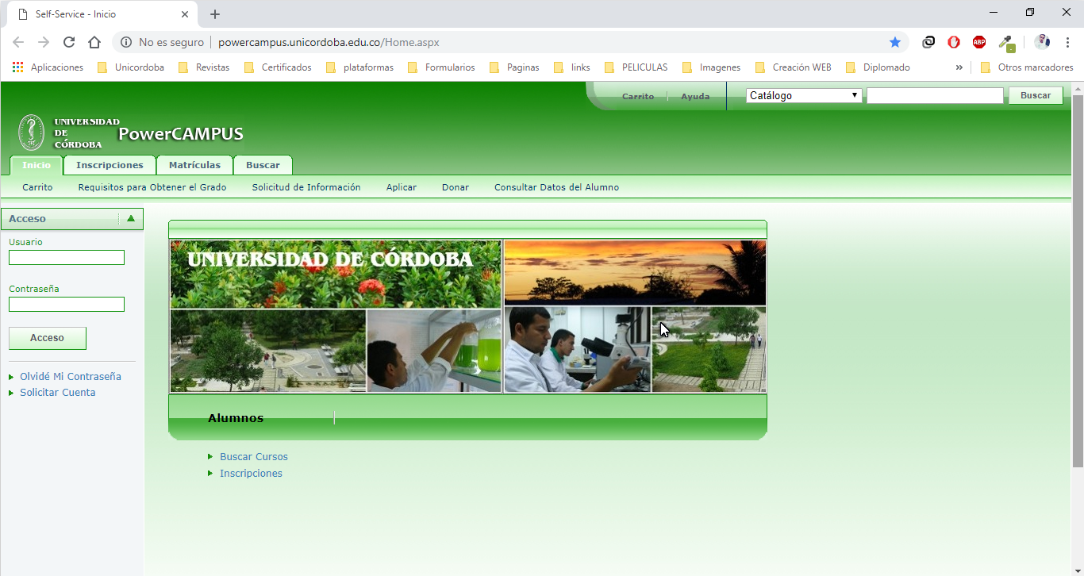Switch to the Matrículas tab
1084x576 pixels.
(x=194, y=165)
